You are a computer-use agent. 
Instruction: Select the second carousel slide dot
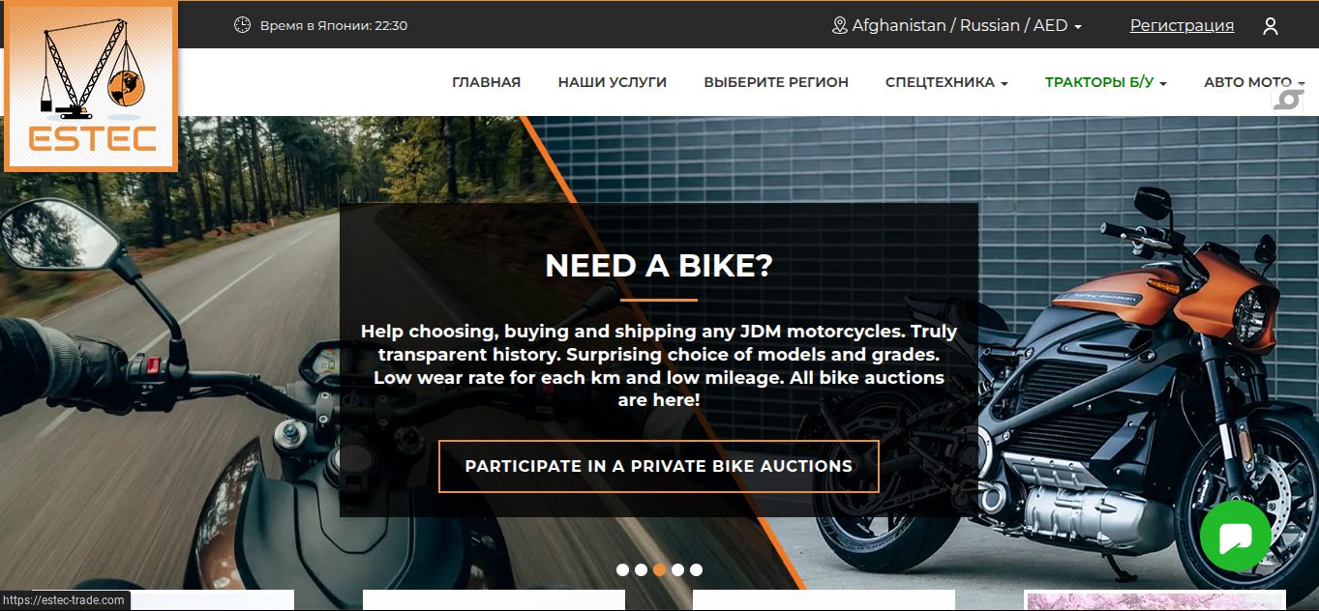641,569
